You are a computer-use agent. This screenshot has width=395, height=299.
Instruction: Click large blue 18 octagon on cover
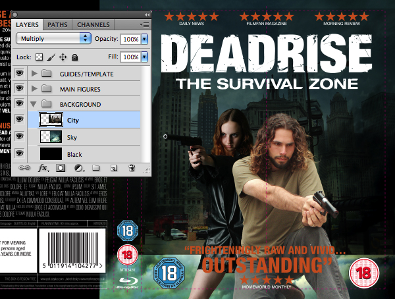click(169, 273)
